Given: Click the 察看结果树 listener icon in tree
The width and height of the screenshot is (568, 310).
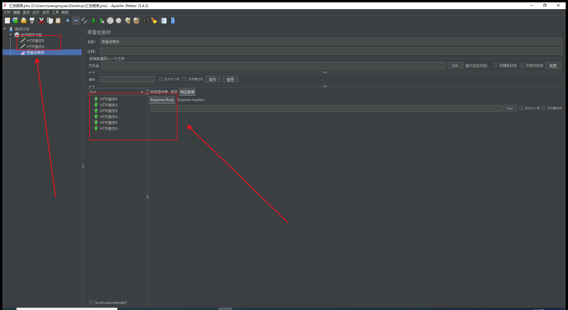Looking at the screenshot, I should tap(23, 53).
